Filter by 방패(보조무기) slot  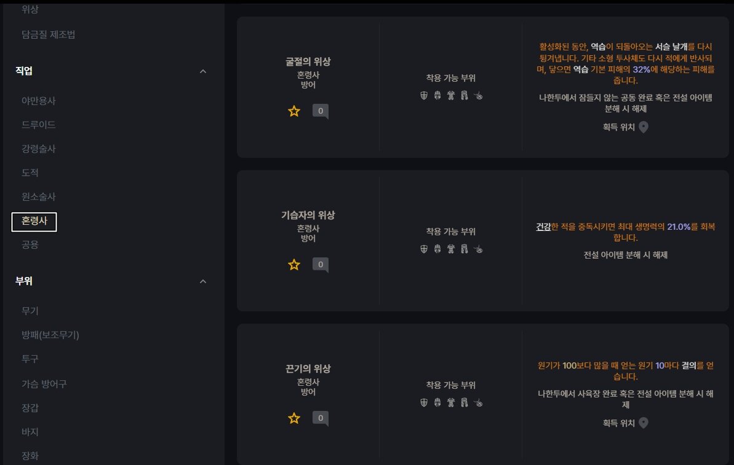(50, 335)
